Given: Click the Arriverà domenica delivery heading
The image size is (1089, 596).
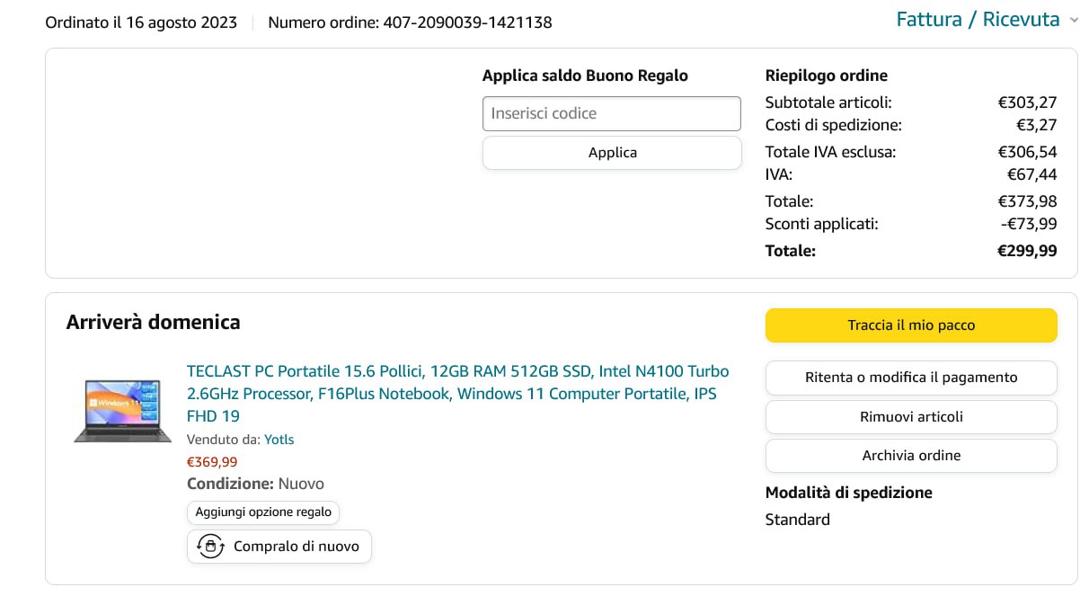Looking at the screenshot, I should coord(153,322).
